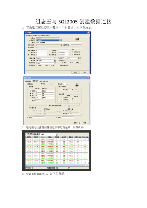Adjust 优先级 priority spinner

(x=67, y=84)
